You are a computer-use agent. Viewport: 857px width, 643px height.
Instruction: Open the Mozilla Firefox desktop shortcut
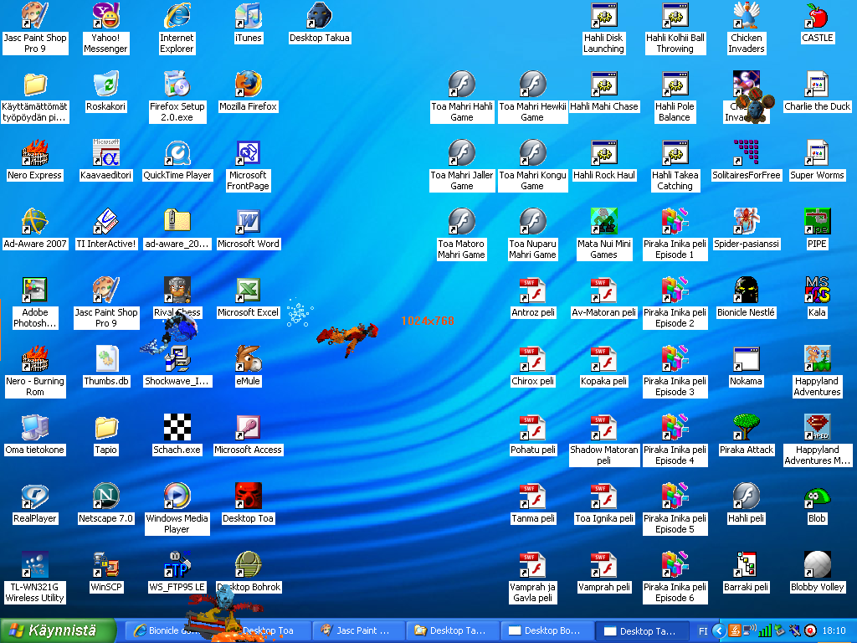[x=248, y=85]
